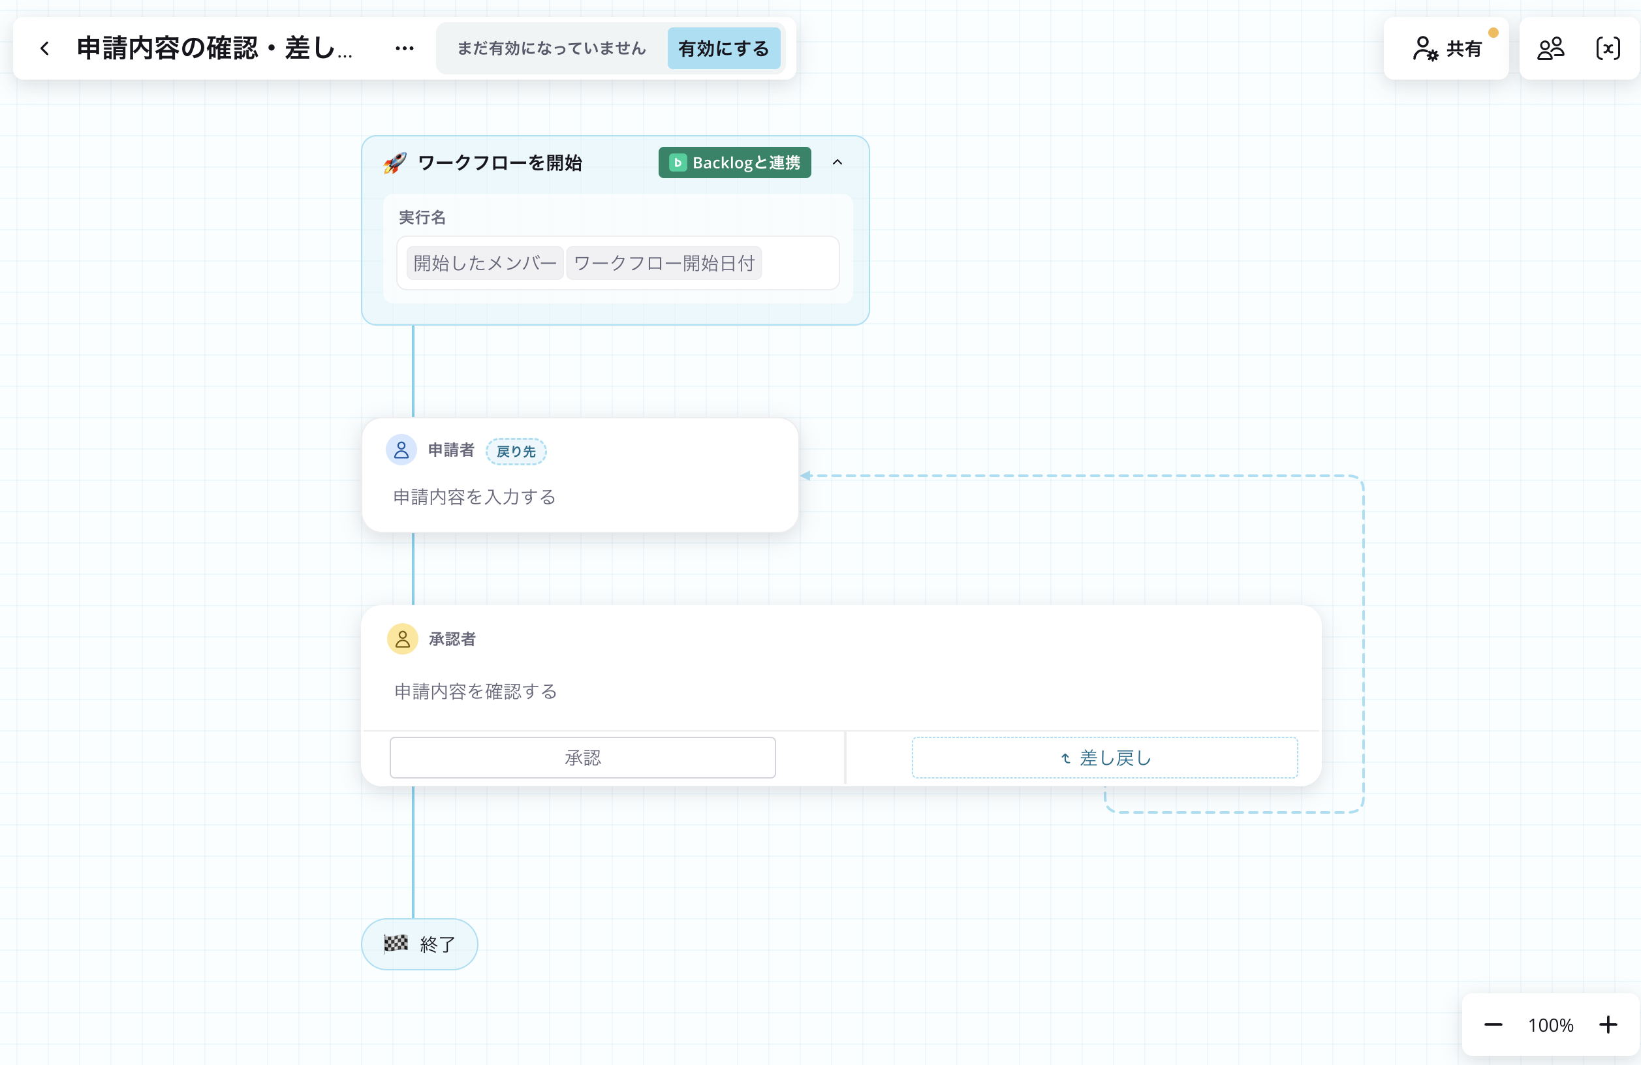Select the ワークフロー開始日付 token

click(664, 262)
